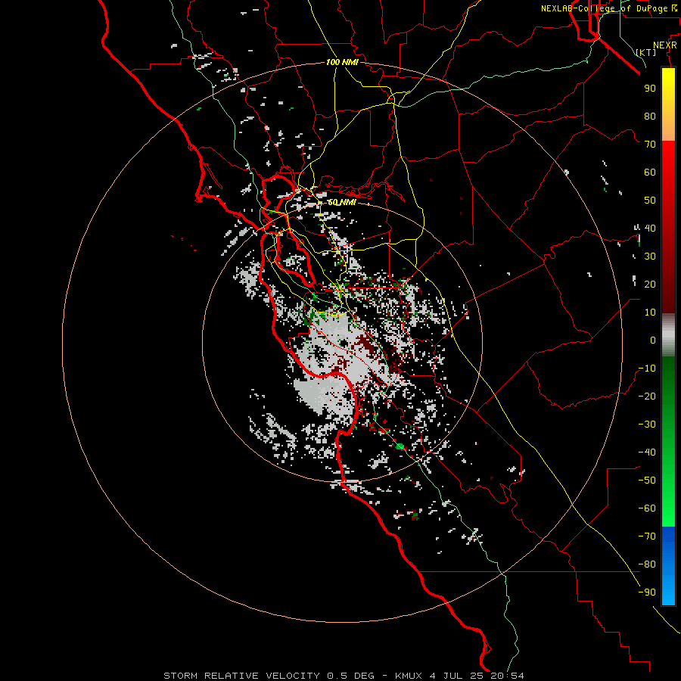Click the positive 40 scale value
681x681 pixels.
(x=650, y=228)
